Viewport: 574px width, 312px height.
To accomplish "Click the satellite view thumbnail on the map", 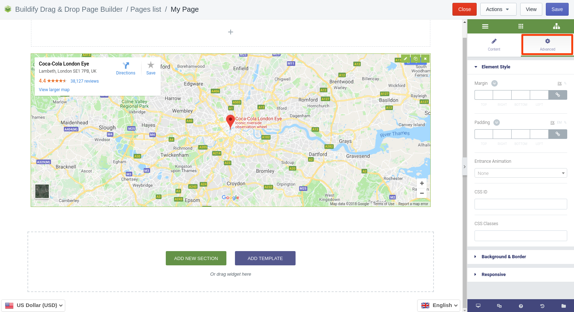I will (42, 191).
